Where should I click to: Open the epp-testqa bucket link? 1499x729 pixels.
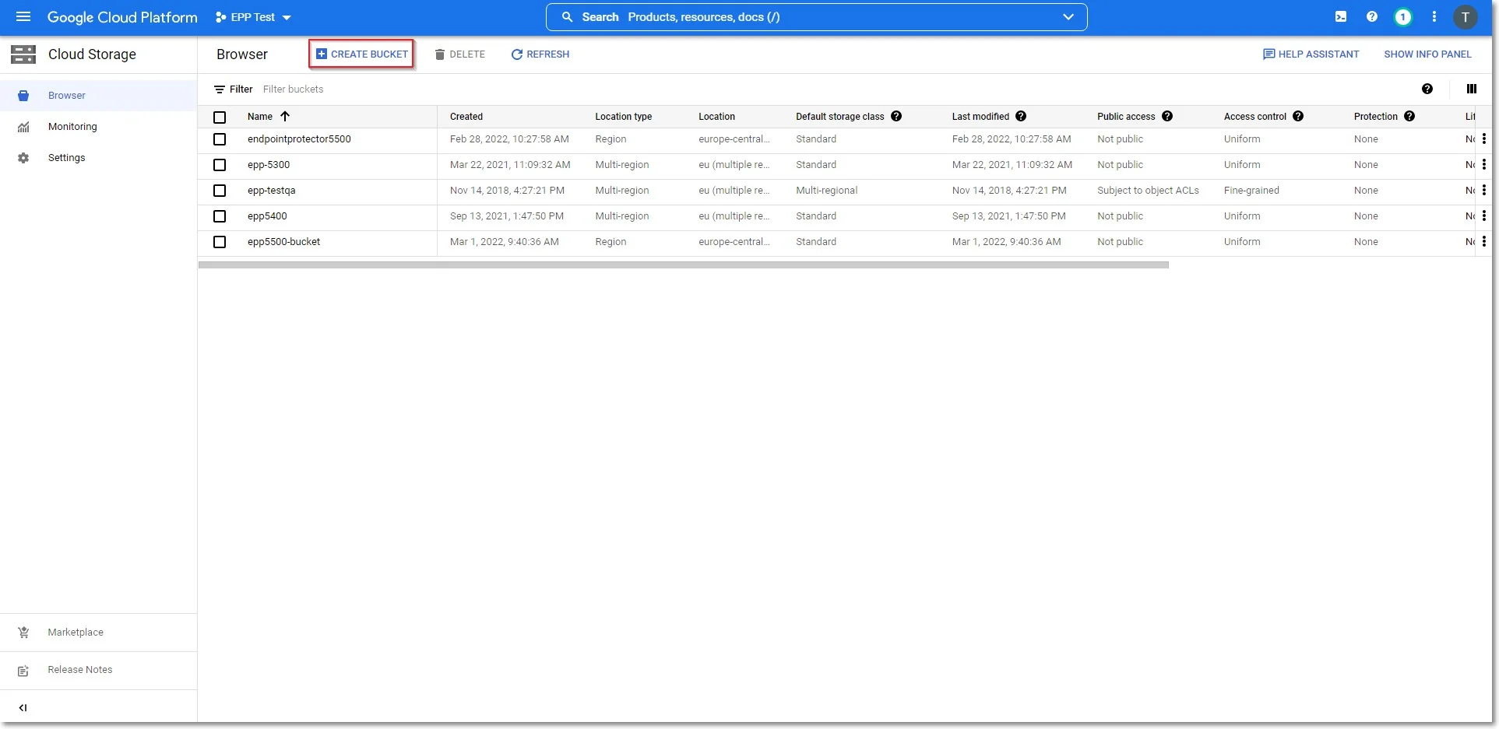tap(271, 190)
